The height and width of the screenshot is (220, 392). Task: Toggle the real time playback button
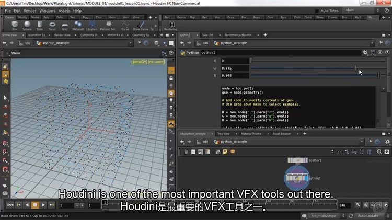[x=366, y=205]
